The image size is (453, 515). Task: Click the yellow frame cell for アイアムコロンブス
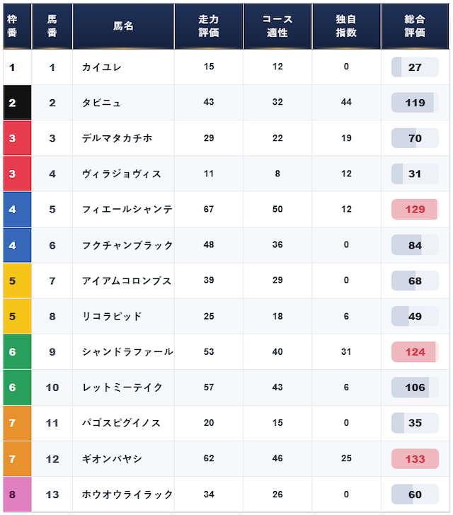tap(18, 281)
